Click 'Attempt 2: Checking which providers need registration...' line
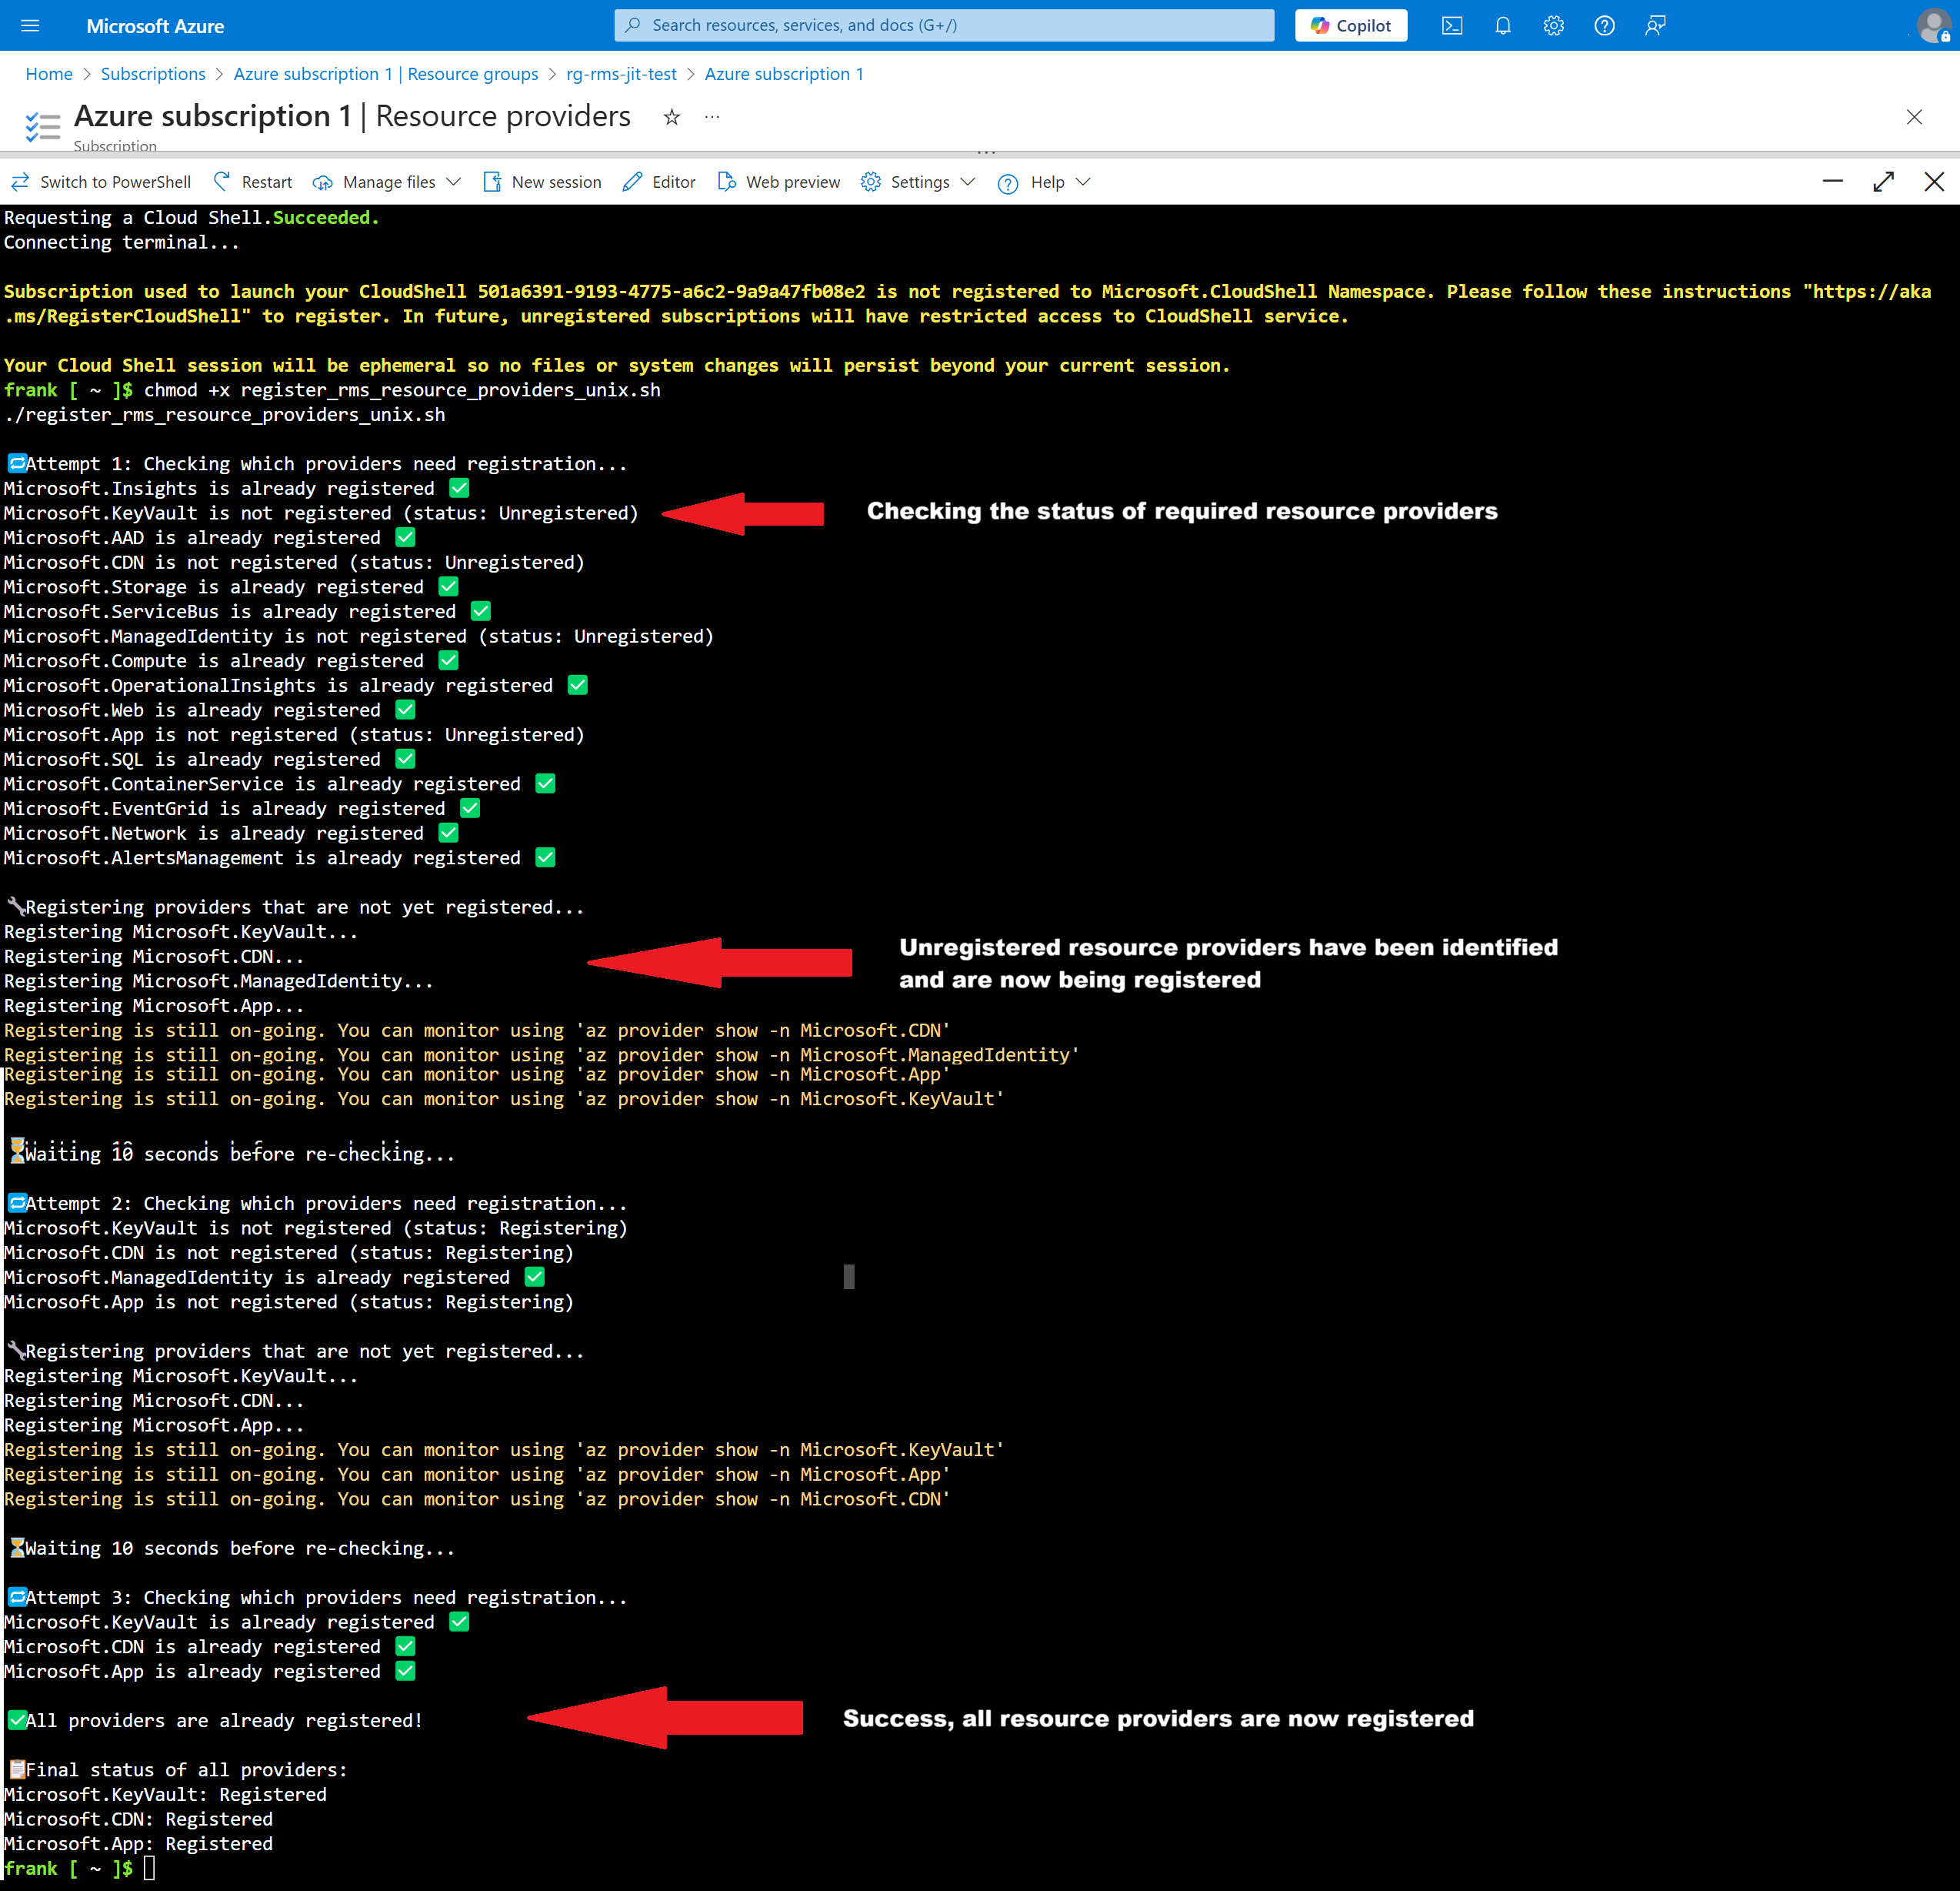Image resolution: width=1960 pixels, height=1891 pixels. [316, 1204]
